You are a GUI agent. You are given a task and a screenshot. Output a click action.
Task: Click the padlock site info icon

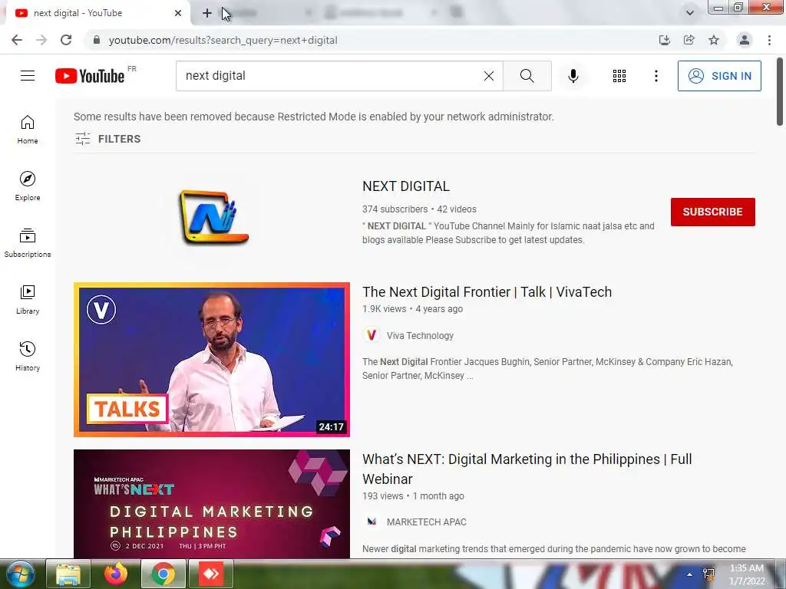(x=97, y=40)
